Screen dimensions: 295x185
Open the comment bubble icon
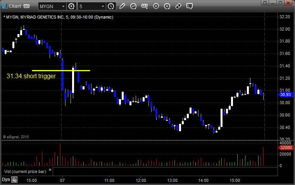tap(190, 6)
